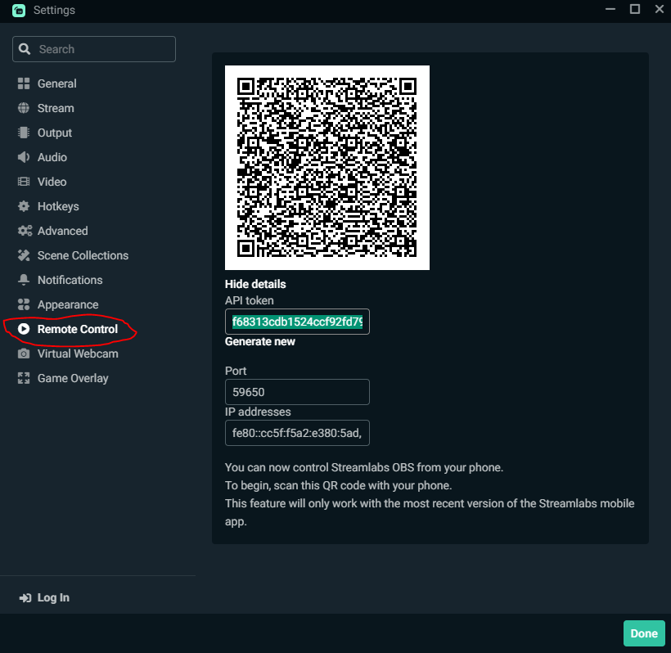Click the 'API token' label

[x=250, y=300]
